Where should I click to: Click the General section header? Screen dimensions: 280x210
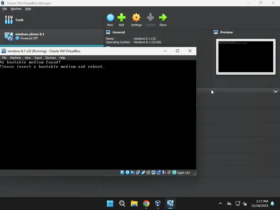pos(119,32)
